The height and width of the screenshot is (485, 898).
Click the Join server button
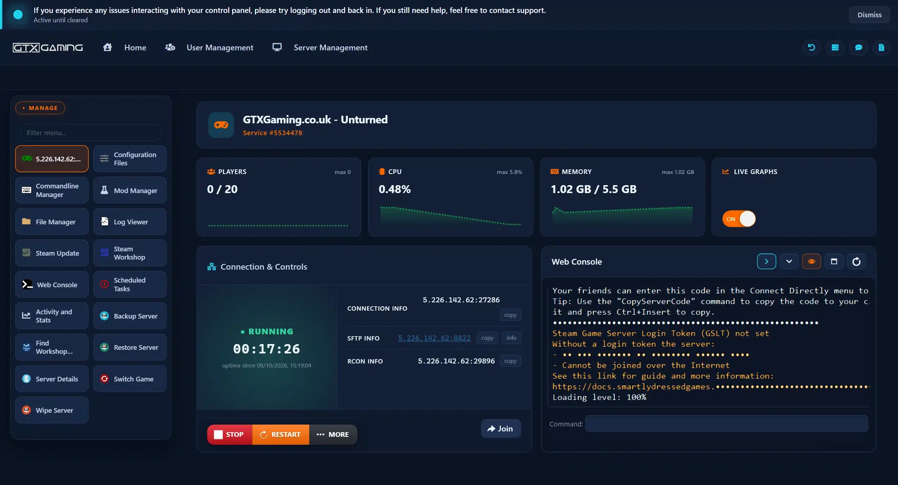[500, 429]
